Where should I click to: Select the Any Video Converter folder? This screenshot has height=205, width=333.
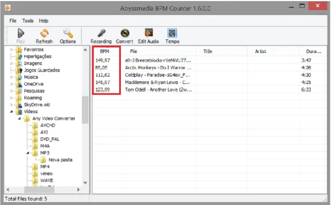[x=53, y=118]
